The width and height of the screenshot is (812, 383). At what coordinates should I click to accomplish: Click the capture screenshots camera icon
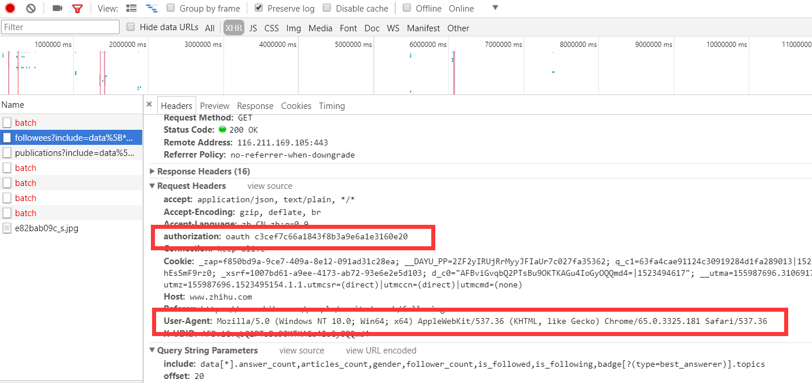tap(57, 8)
